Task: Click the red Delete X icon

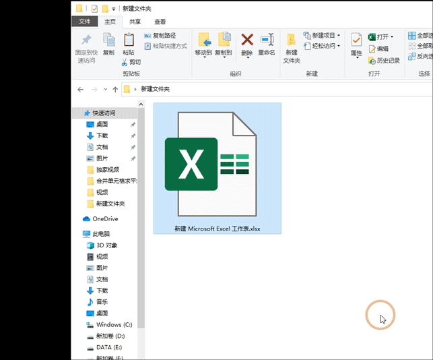Action: [247, 40]
